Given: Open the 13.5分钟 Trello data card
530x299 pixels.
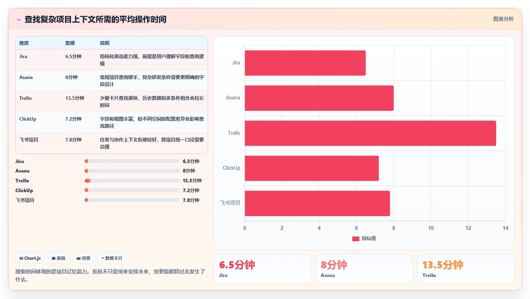Looking at the screenshot, I should [x=465, y=269].
